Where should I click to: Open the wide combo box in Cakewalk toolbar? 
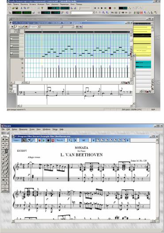click(x=83, y=13)
